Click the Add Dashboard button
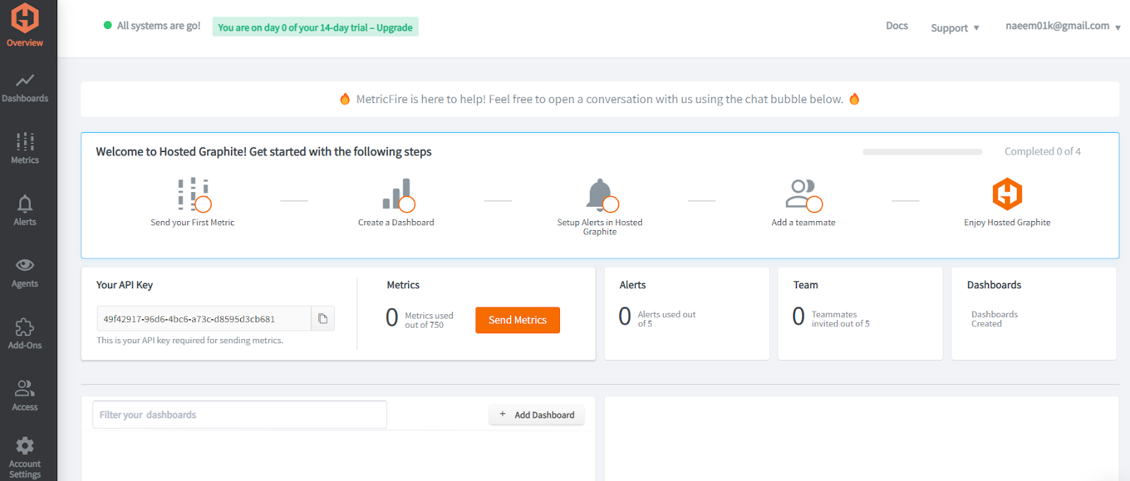1130x481 pixels. click(x=537, y=415)
